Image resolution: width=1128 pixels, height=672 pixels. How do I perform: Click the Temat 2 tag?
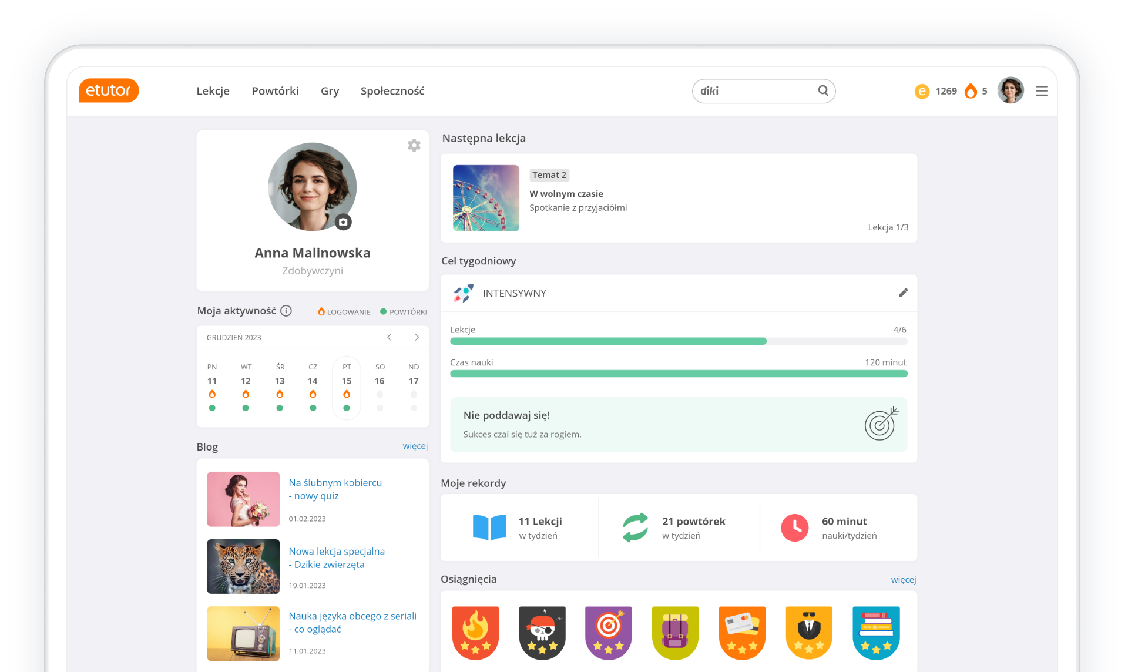coord(549,175)
